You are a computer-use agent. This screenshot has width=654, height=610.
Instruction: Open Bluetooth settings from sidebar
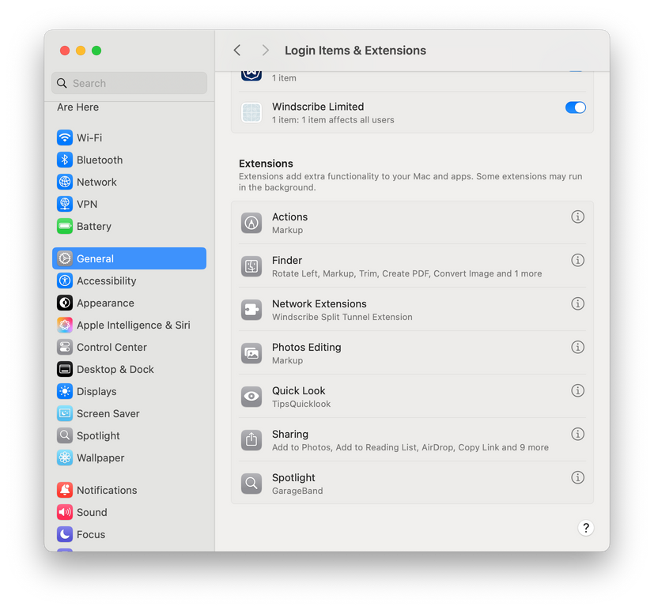64,160
